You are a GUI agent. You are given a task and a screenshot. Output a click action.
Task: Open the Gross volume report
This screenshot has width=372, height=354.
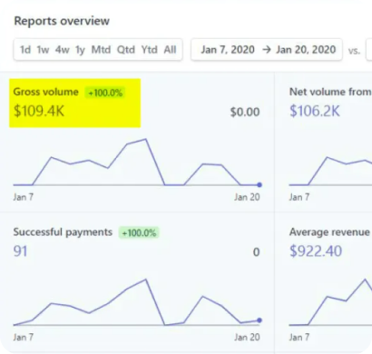coord(46,92)
